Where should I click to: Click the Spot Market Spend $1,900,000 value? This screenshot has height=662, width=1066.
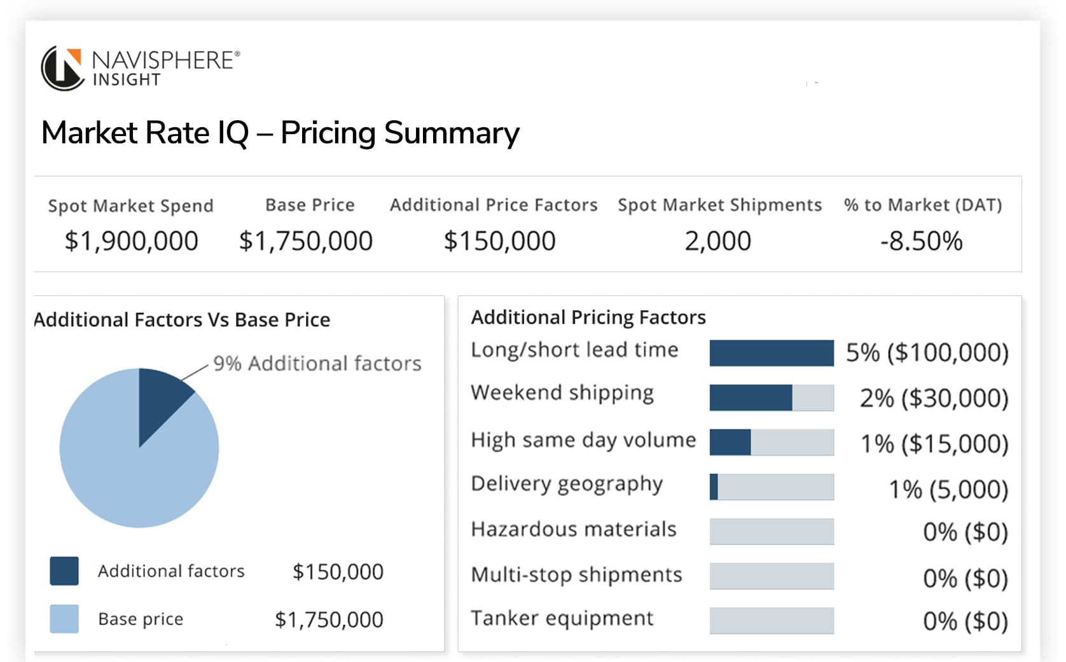pos(131,241)
